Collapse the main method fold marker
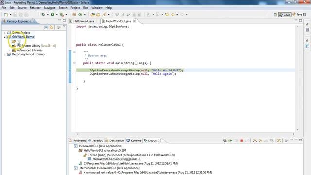The height and width of the screenshot is (175, 311). click(x=74, y=63)
